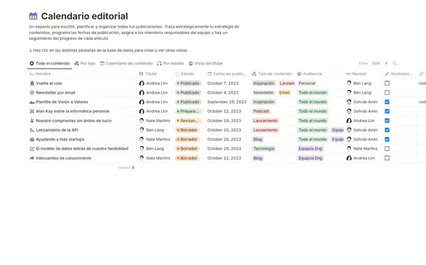Check Ilustración for El modelo de datos row
The height and width of the screenshot is (265, 426).
[x=387, y=149]
